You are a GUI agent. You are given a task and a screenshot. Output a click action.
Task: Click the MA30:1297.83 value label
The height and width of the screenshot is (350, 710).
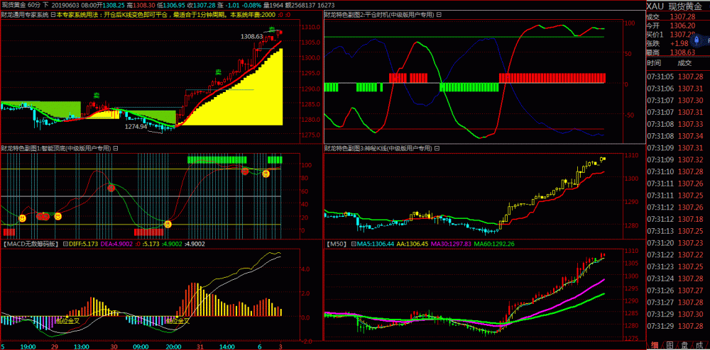pyautogui.click(x=452, y=244)
